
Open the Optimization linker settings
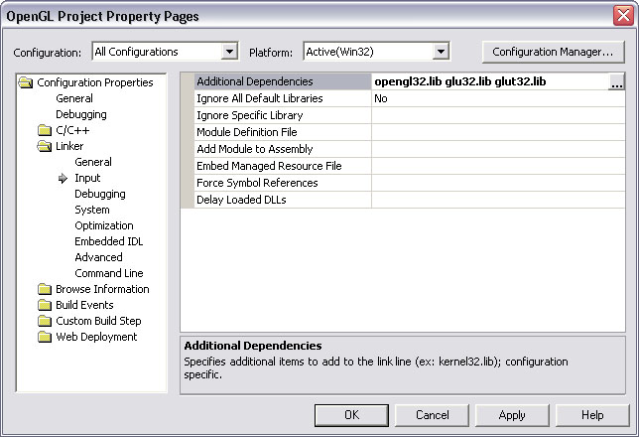[103, 225]
